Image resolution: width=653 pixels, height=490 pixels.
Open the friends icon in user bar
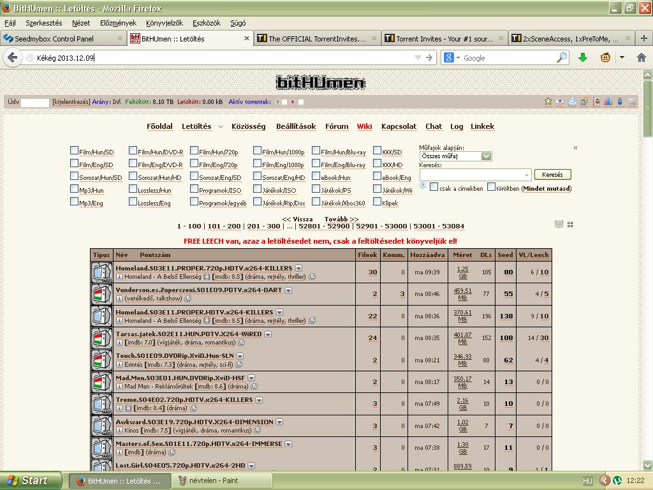(x=584, y=101)
